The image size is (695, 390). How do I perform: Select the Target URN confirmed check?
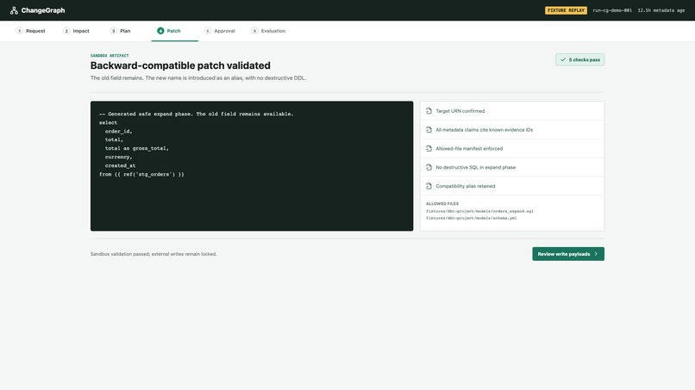coord(512,111)
